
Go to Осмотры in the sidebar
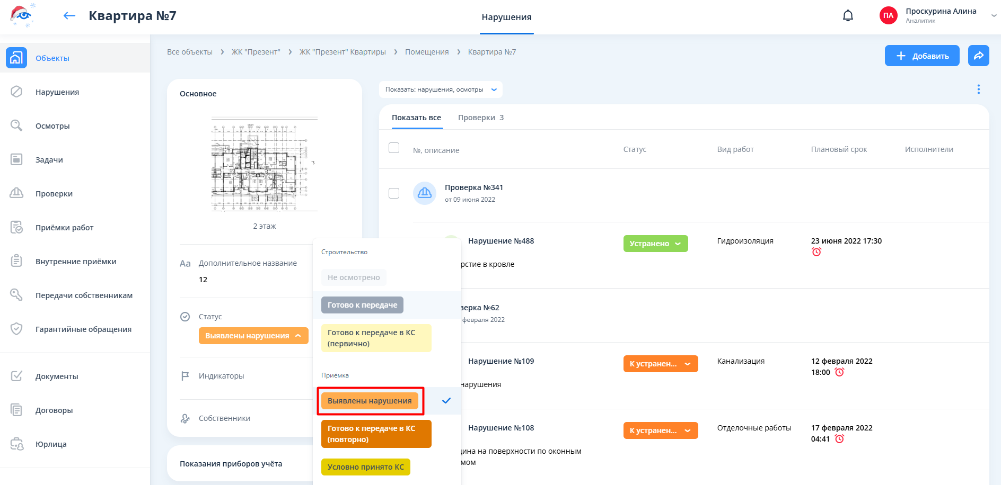coord(52,126)
